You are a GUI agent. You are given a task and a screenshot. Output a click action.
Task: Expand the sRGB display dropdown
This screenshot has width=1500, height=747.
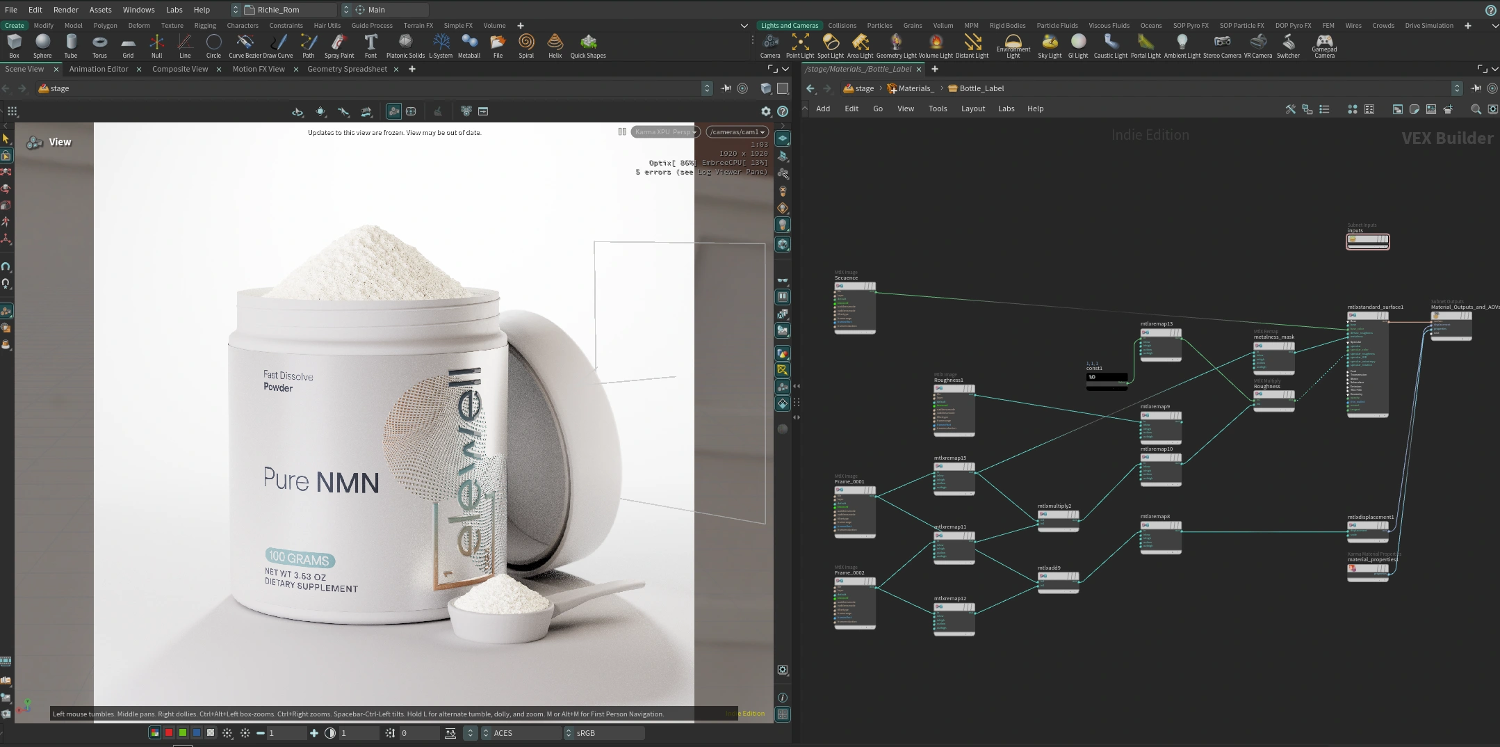coord(603,733)
